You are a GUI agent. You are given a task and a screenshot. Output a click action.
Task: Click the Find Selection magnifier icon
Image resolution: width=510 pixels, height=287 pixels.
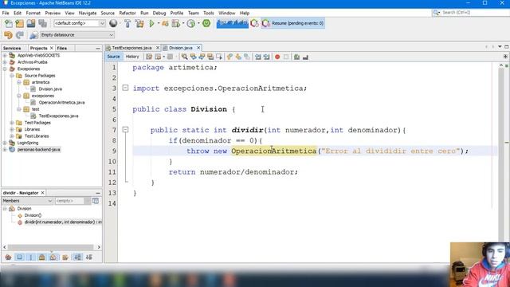[x=184, y=57]
